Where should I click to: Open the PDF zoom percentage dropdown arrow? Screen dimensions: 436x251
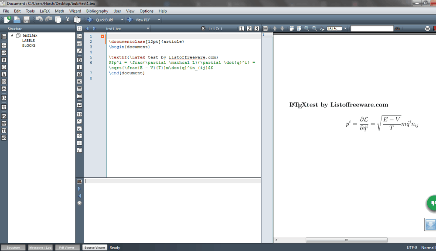(x=345, y=29)
